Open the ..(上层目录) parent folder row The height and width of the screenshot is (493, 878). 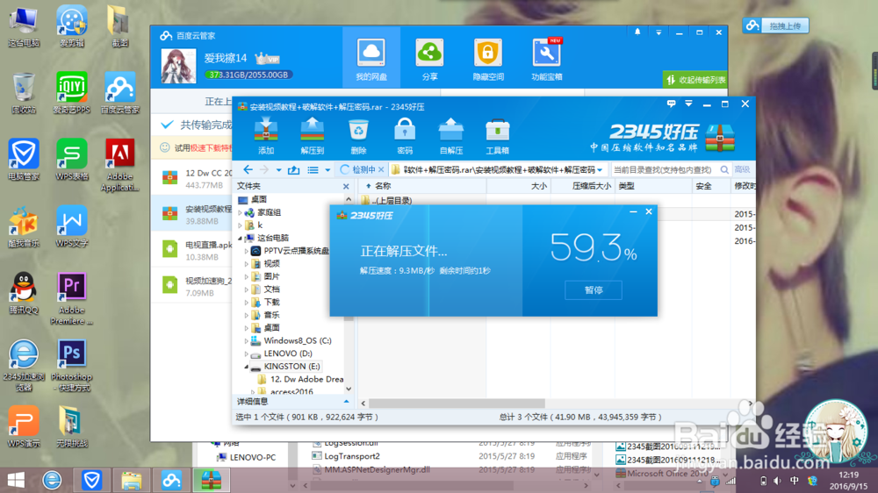(x=387, y=200)
